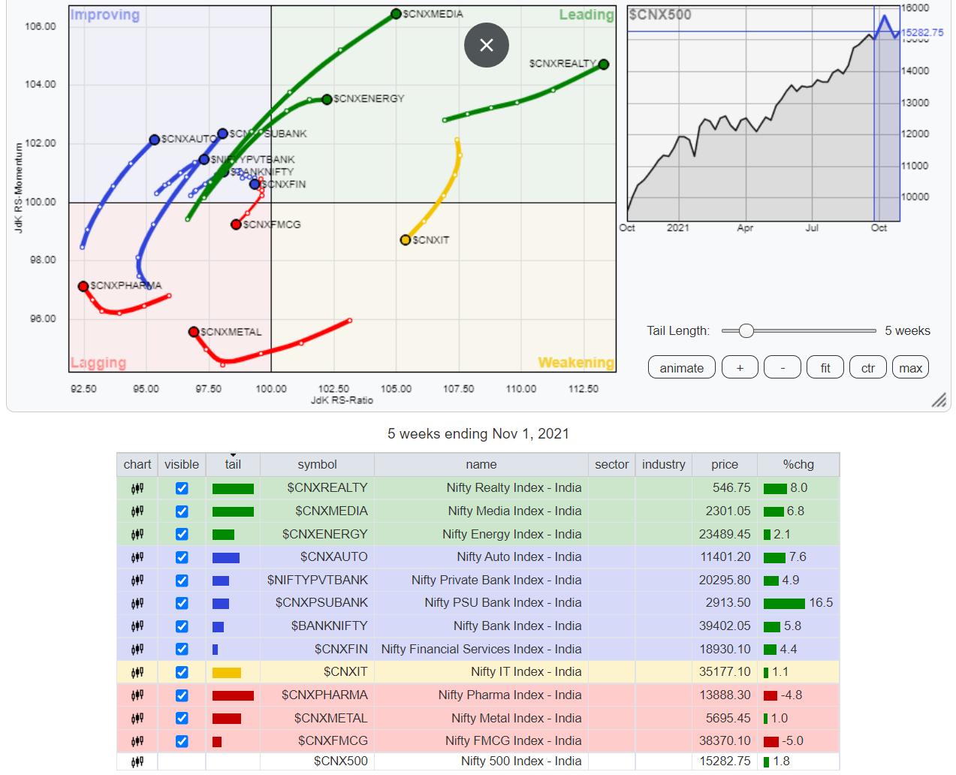Sort table by %chg column header
The image size is (956, 775).
[798, 464]
